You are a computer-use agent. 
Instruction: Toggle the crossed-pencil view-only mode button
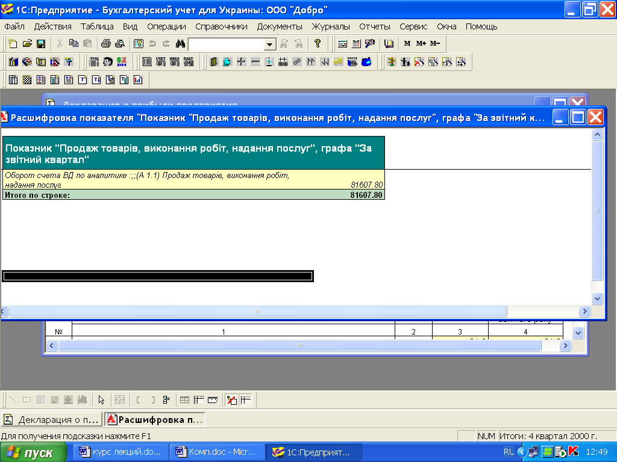232,400
